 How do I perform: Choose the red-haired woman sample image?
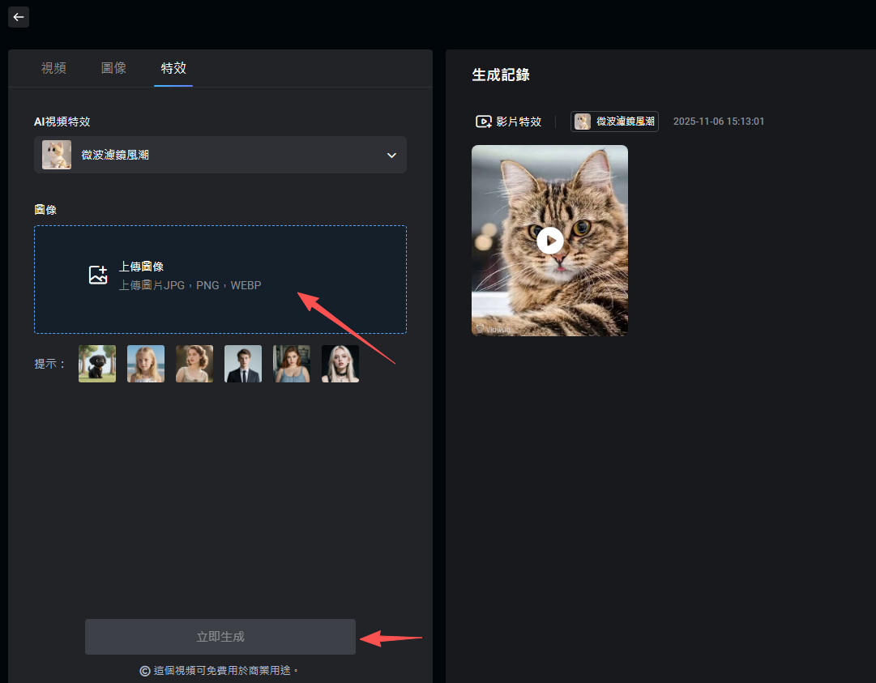point(292,364)
